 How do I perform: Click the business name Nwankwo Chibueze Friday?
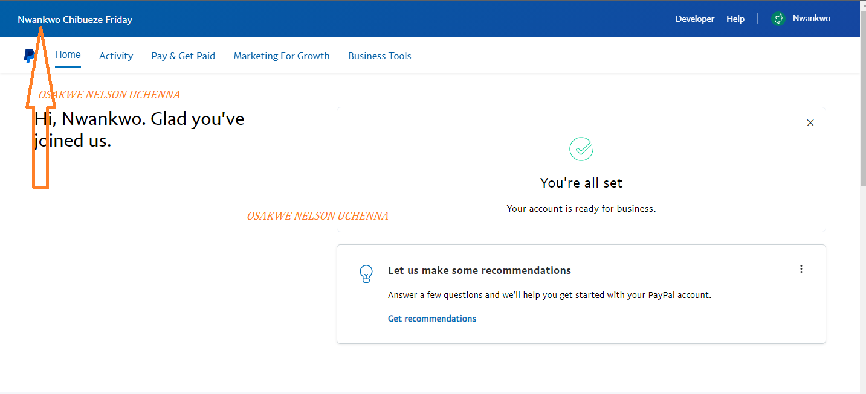click(75, 19)
